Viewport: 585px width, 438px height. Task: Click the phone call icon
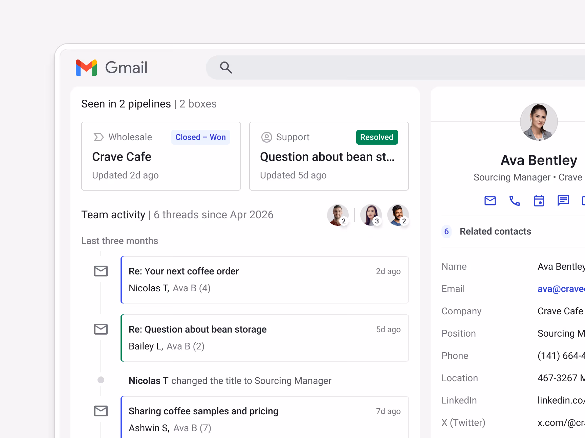[x=515, y=201]
